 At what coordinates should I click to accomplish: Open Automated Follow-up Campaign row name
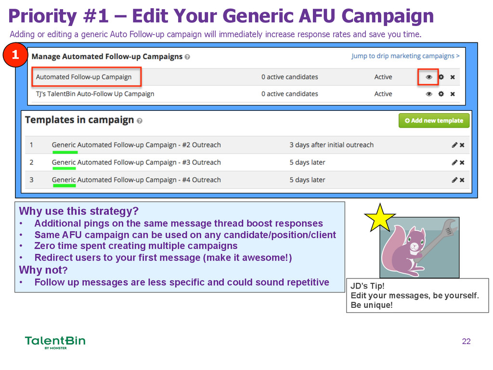84,77
